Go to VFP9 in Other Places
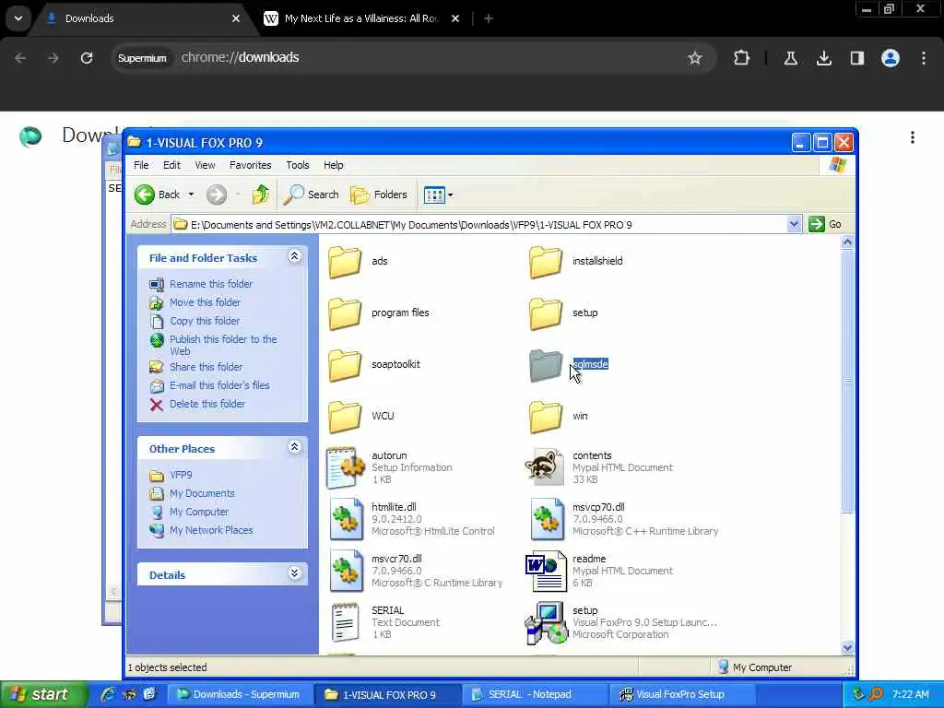 [181, 475]
